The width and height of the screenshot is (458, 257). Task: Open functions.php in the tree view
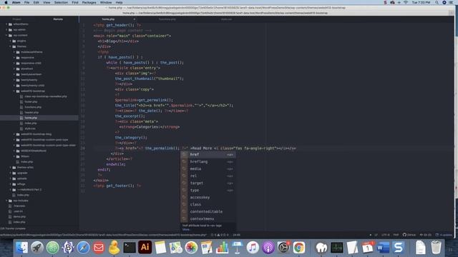[33, 107]
